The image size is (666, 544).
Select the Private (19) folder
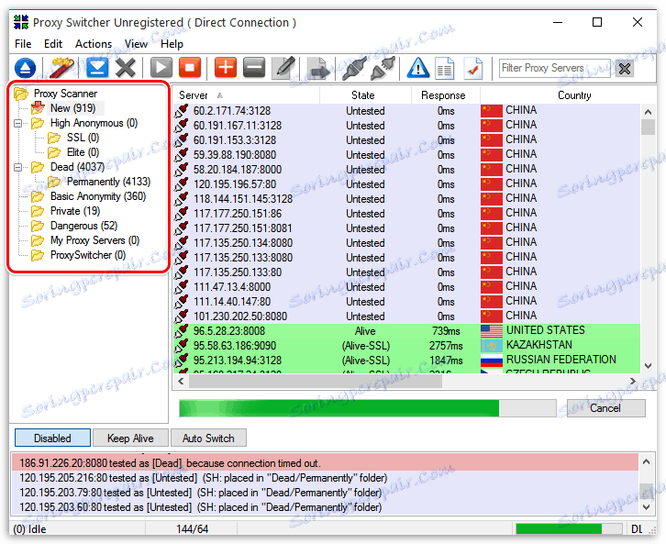[75, 211]
